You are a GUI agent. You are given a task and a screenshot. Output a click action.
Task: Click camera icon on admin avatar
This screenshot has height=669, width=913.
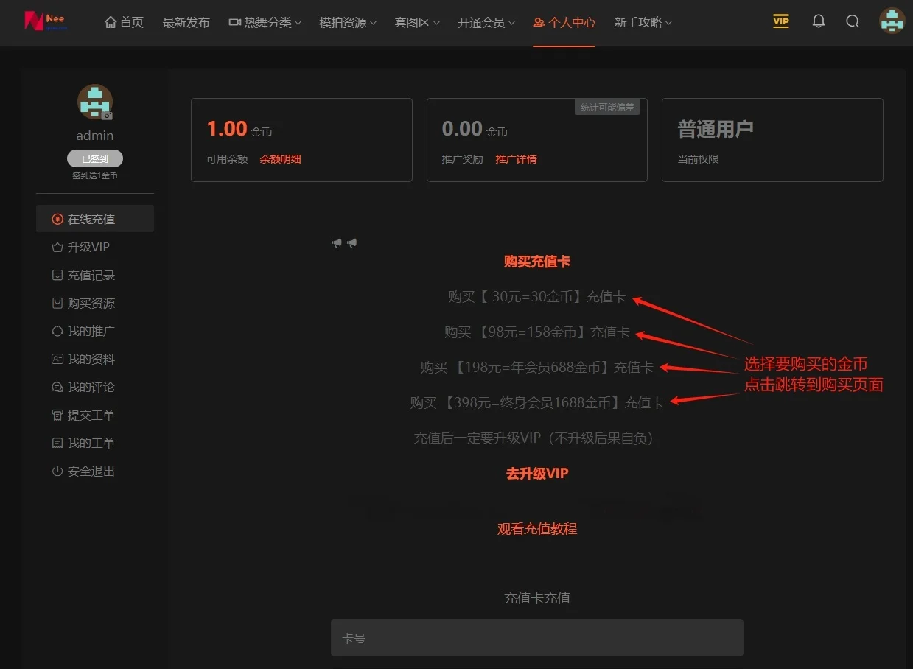point(107,116)
